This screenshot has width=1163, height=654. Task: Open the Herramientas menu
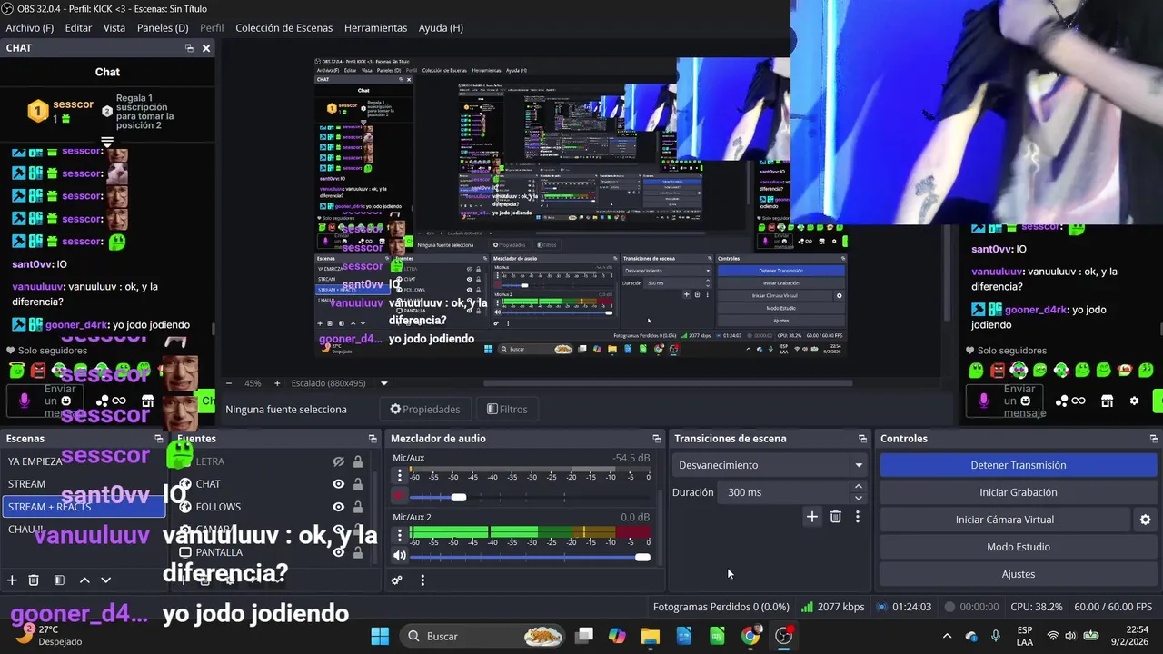[x=375, y=28]
